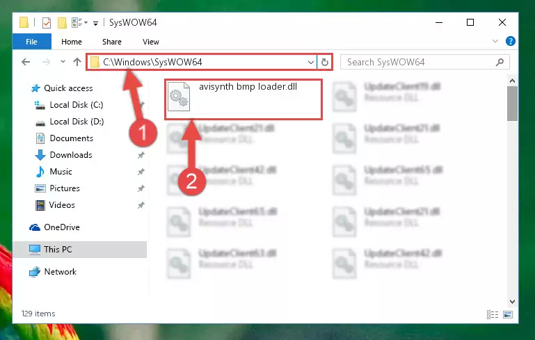Click the pin icon next to Pictures
The width and height of the screenshot is (535, 340).
141,188
